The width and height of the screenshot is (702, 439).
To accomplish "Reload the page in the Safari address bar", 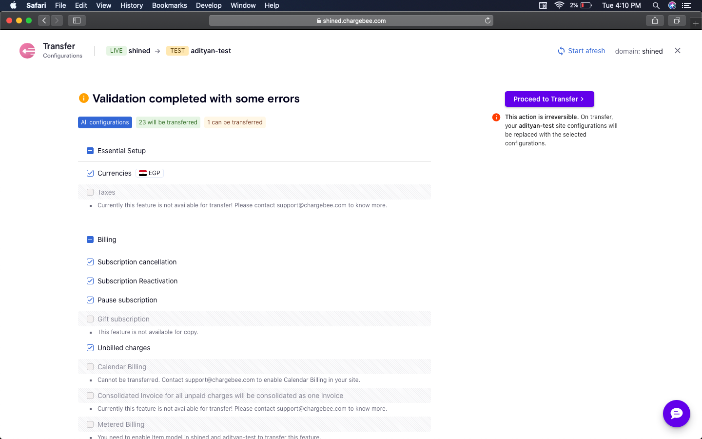I will coord(487,20).
